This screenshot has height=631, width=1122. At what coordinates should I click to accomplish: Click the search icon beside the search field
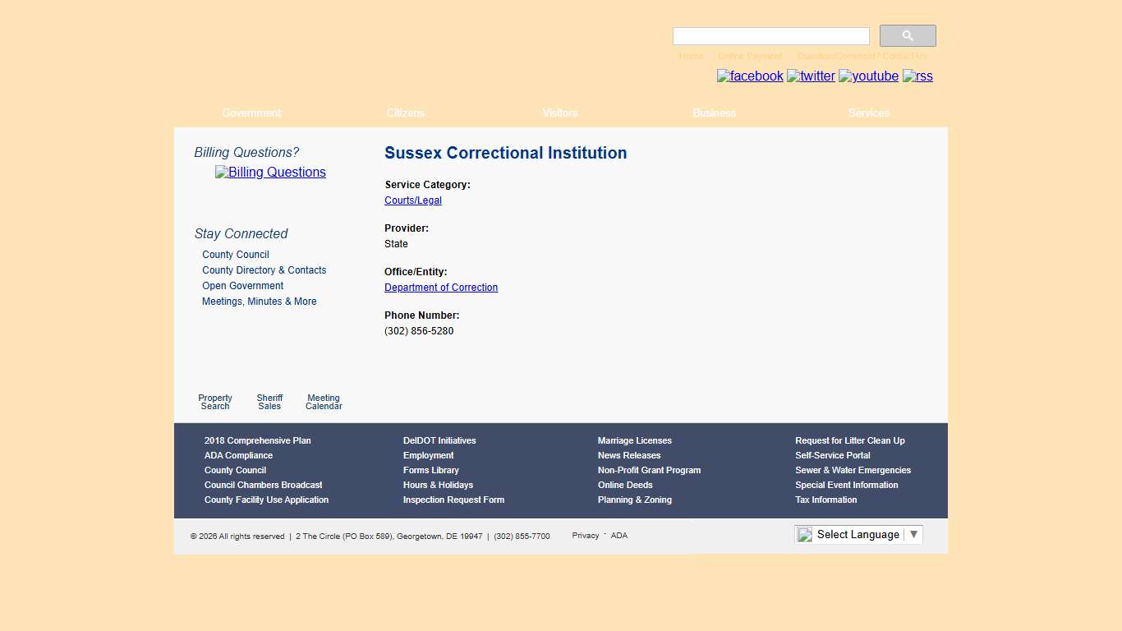click(907, 35)
